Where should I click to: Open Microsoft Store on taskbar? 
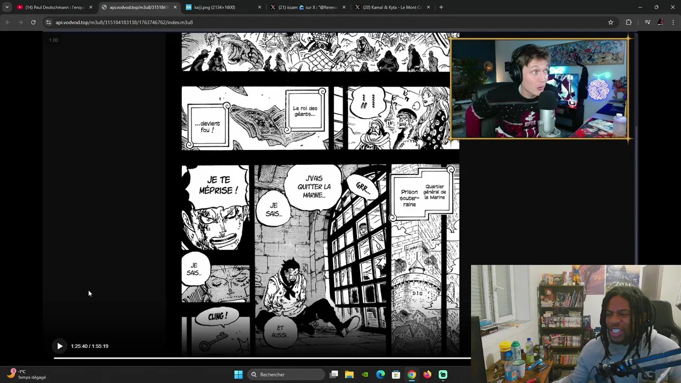(396, 374)
